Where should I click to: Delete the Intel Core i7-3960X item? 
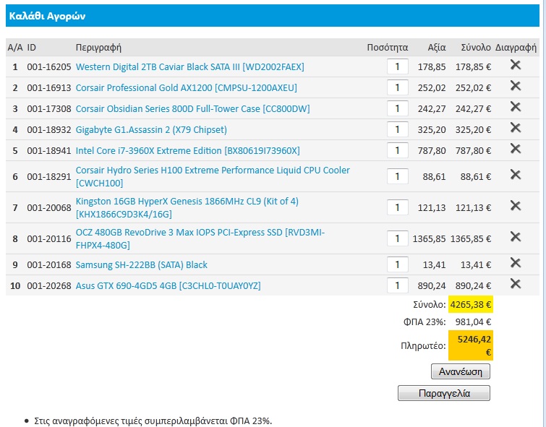516,149
